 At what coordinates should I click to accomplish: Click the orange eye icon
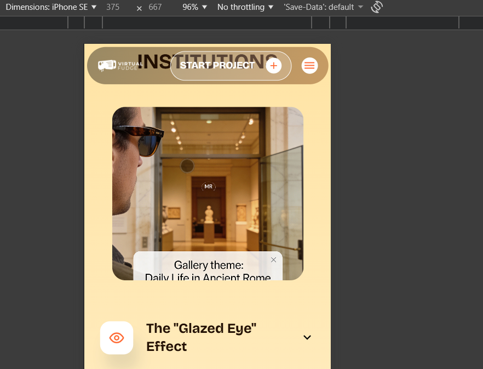click(117, 338)
